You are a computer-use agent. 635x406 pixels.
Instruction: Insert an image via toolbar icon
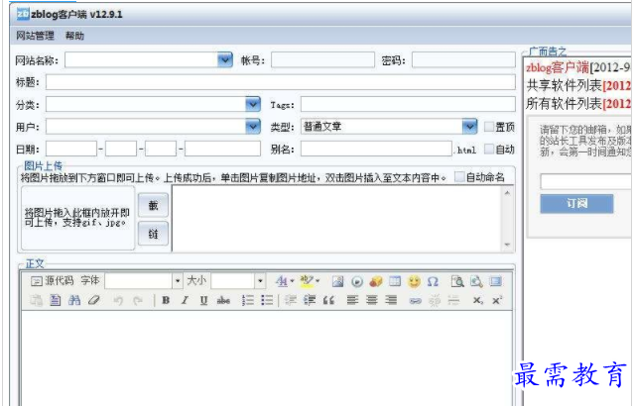337,281
